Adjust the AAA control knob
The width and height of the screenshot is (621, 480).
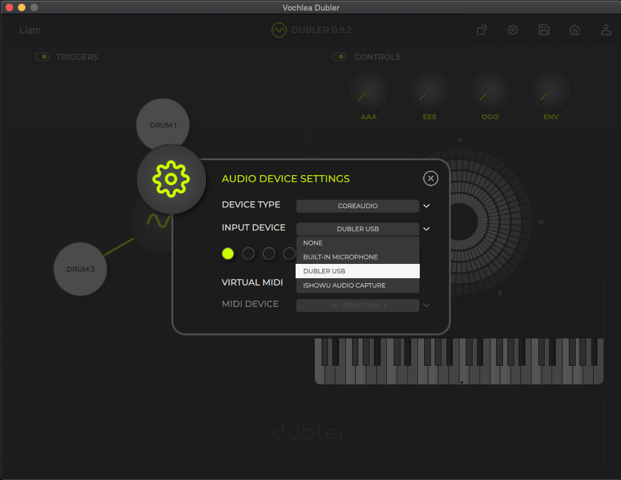coord(369,91)
